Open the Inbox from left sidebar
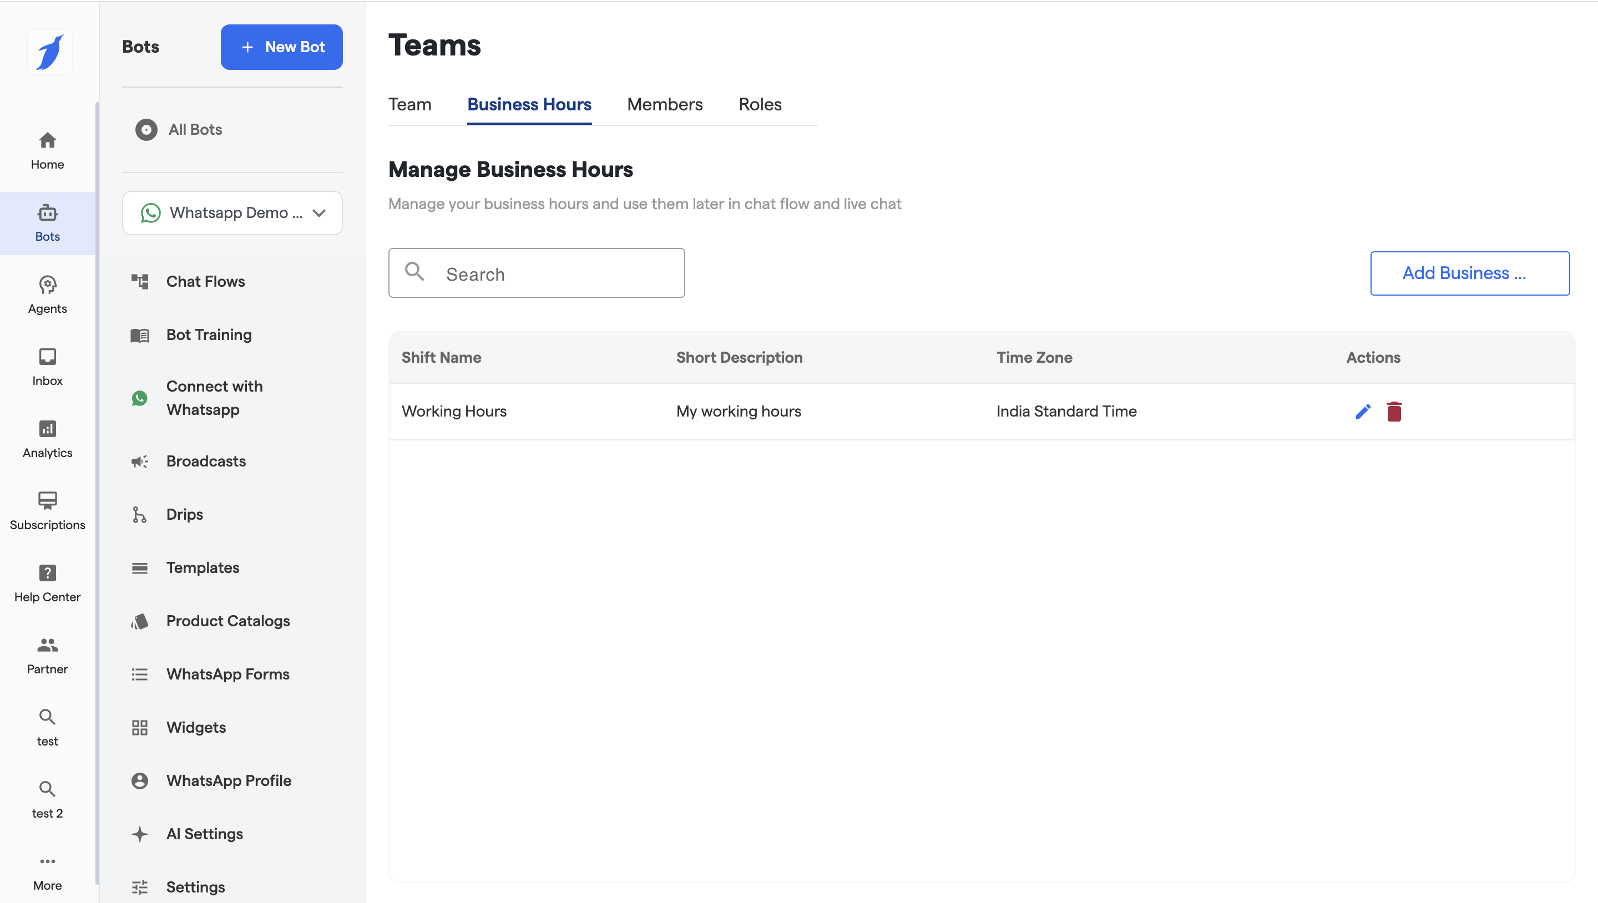Viewport: 1598px width, 903px height. click(x=47, y=367)
